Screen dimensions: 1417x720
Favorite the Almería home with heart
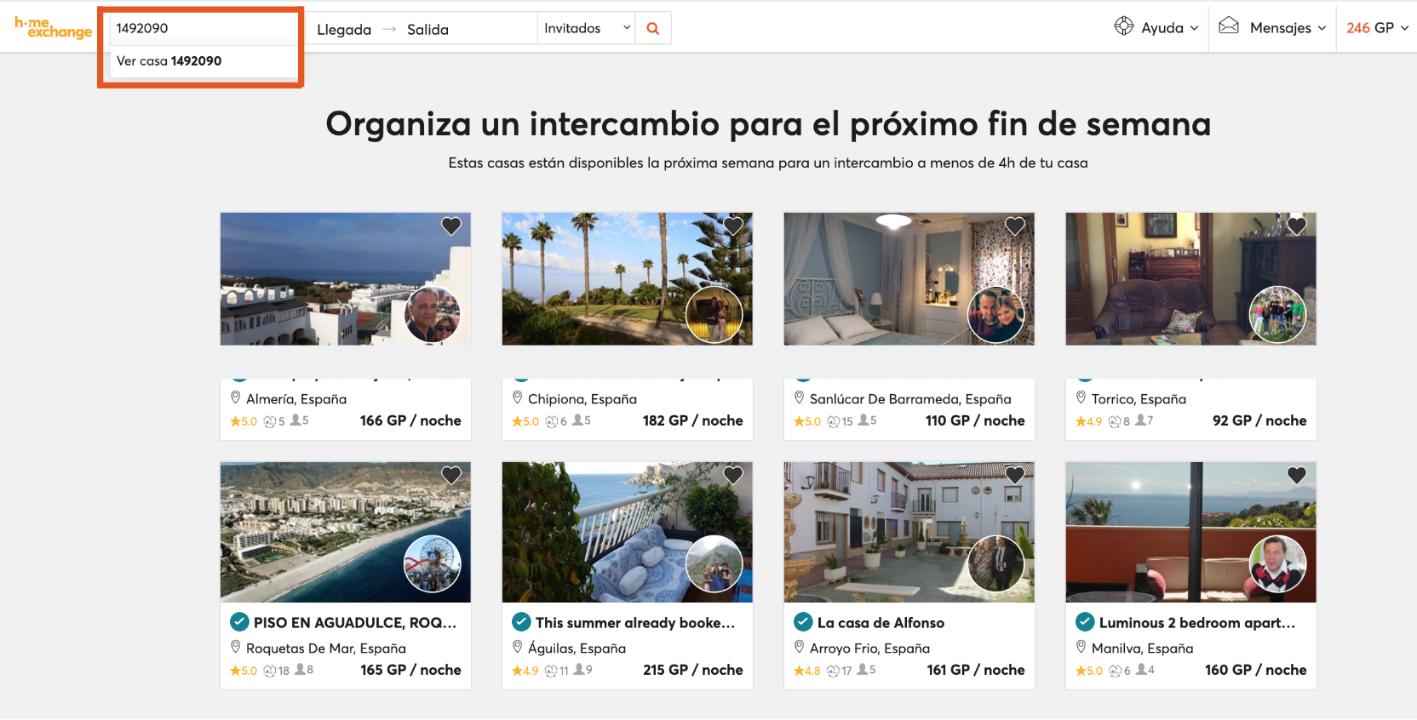tap(451, 226)
